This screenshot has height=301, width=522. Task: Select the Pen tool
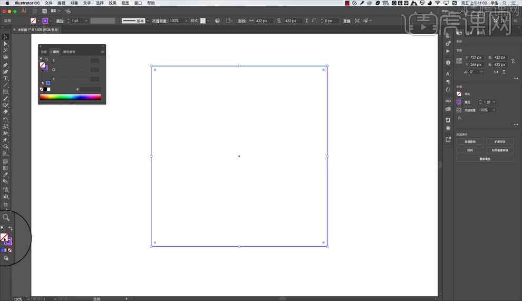coord(5,64)
